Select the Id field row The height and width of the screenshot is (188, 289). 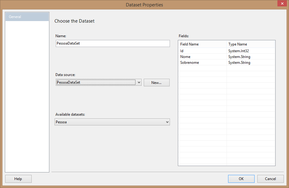[x=202, y=51]
